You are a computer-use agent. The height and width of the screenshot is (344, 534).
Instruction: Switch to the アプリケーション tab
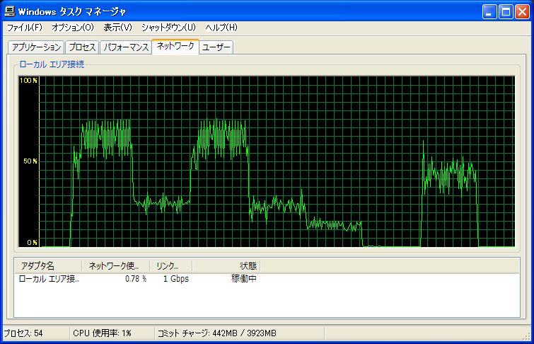36,47
